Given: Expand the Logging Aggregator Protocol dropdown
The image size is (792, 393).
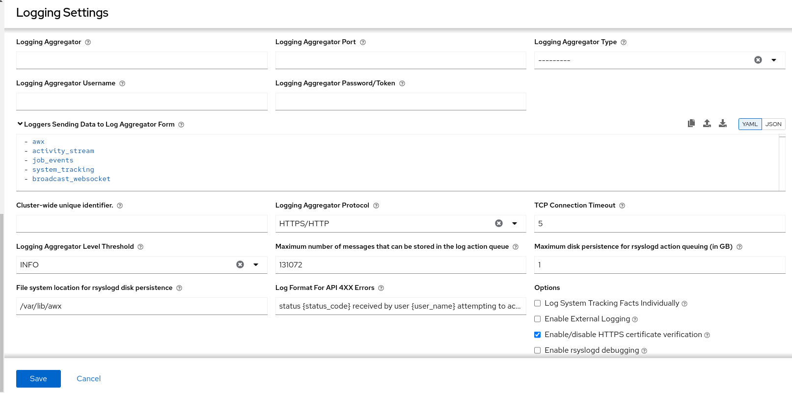Looking at the screenshot, I should [515, 223].
